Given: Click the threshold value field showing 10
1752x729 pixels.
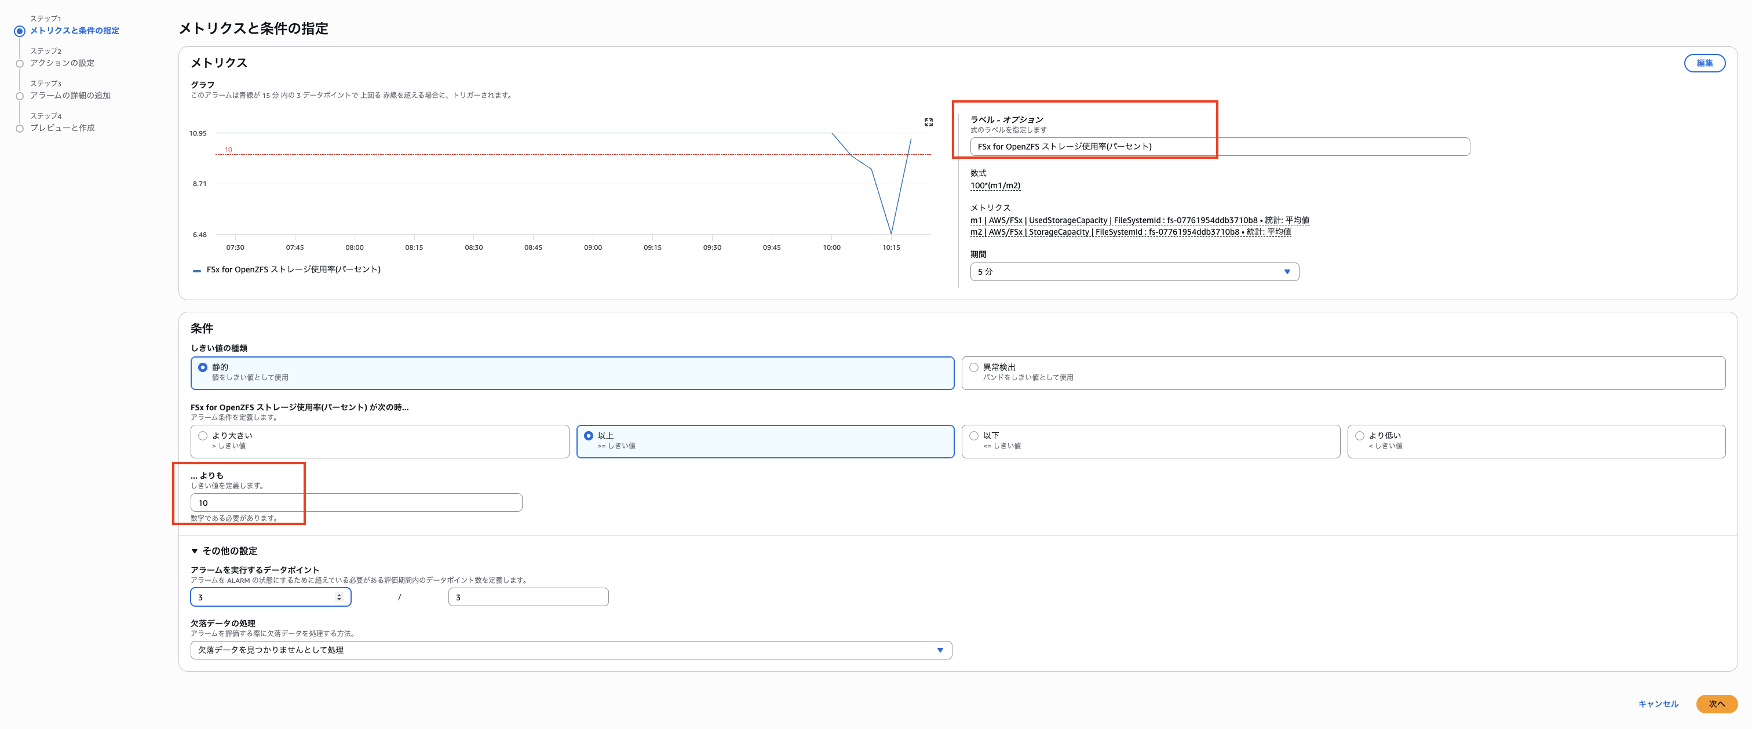Looking at the screenshot, I should pyautogui.click(x=356, y=502).
